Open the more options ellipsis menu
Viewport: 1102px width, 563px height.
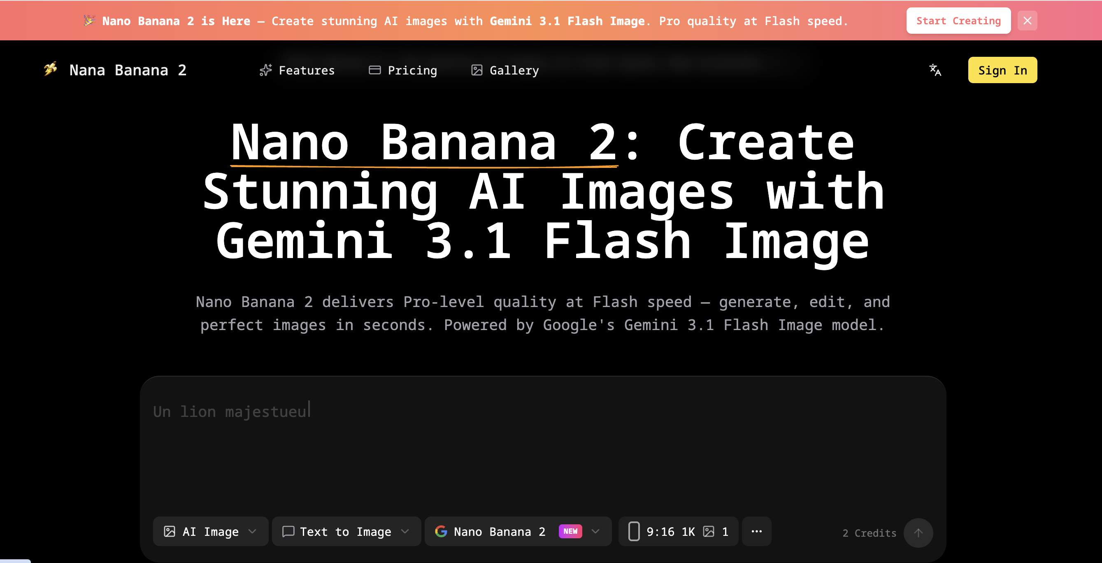coord(756,531)
